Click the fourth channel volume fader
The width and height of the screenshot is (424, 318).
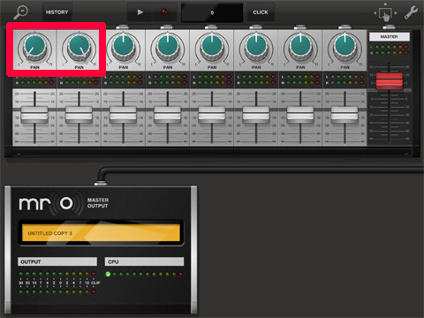[168, 115]
